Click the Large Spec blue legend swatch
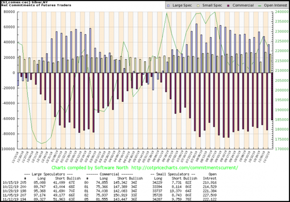The image size is (290, 202). (x=168, y=5)
